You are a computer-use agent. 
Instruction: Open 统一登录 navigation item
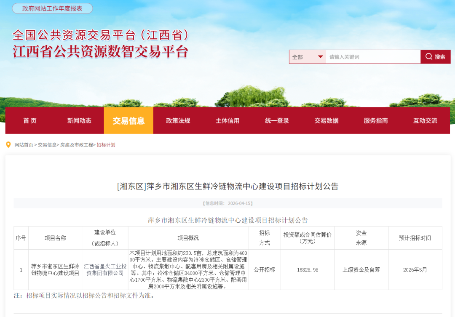(x=277, y=121)
